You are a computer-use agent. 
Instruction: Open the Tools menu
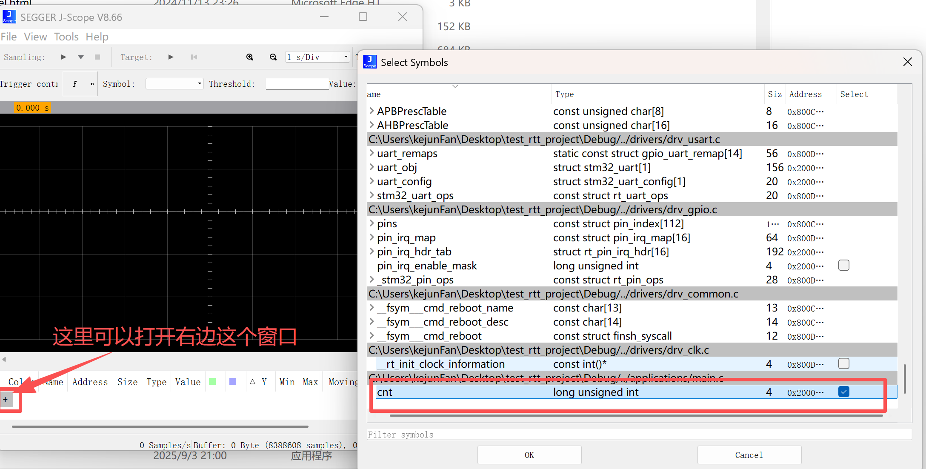pyautogui.click(x=66, y=37)
